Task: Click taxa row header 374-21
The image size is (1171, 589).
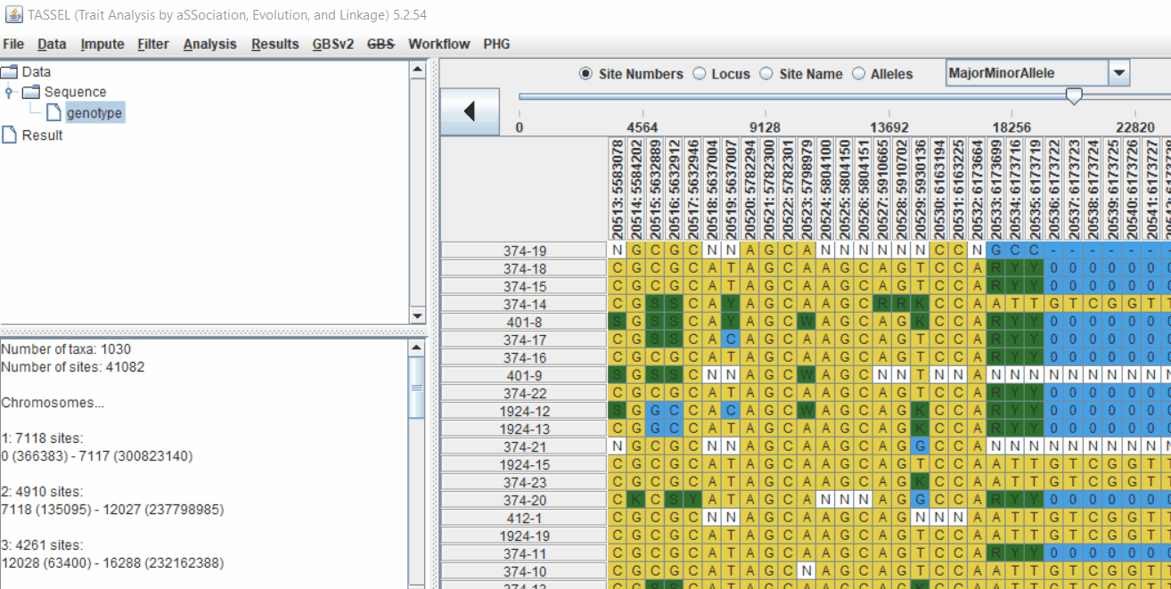Action: pyautogui.click(x=524, y=446)
